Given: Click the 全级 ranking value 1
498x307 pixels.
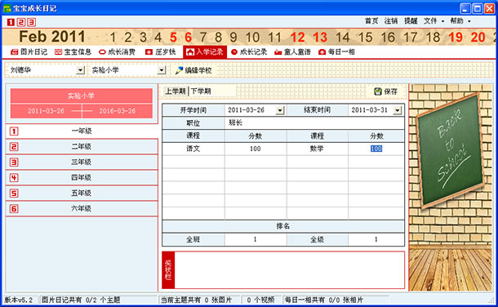Looking at the screenshot, I should 376,239.
